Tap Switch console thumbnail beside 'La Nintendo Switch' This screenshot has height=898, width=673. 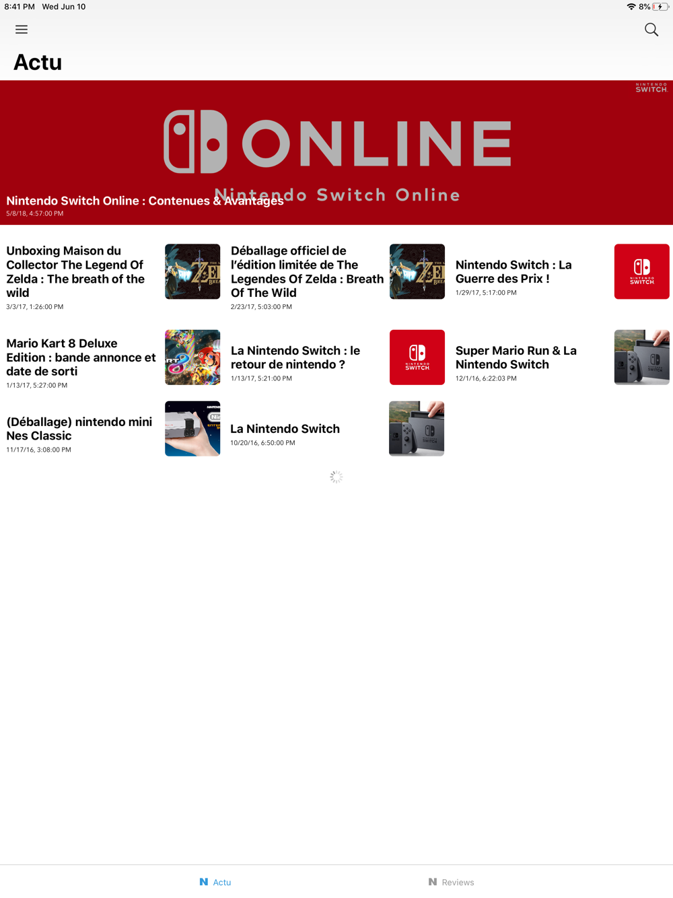417,428
